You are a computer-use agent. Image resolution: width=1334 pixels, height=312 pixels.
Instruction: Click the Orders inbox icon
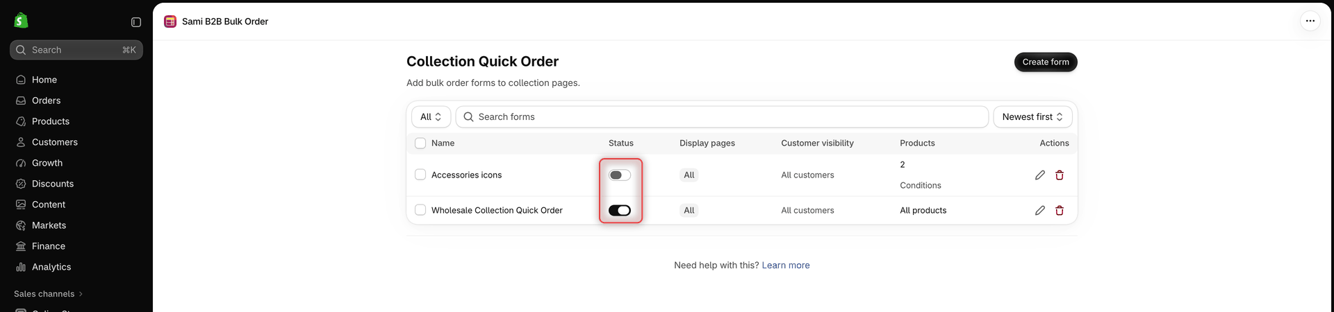point(21,101)
